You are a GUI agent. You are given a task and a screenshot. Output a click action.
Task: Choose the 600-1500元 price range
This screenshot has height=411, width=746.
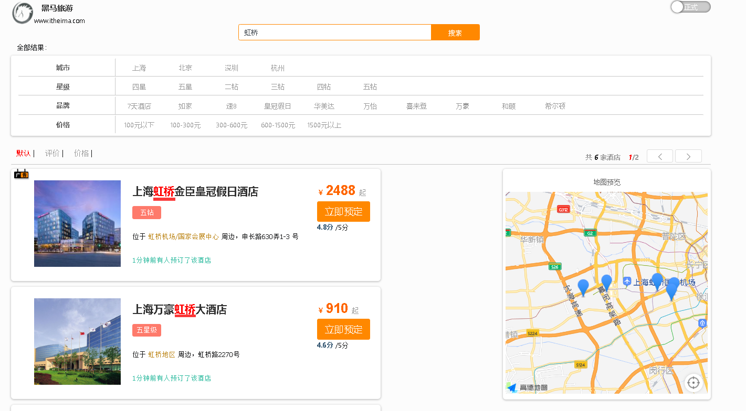click(x=278, y=125)
